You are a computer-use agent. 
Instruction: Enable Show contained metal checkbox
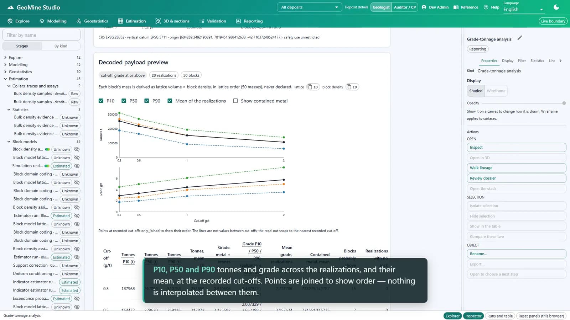coord(235,101)
